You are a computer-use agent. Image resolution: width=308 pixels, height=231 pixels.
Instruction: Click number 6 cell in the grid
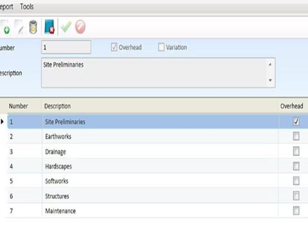coord(25,196)
